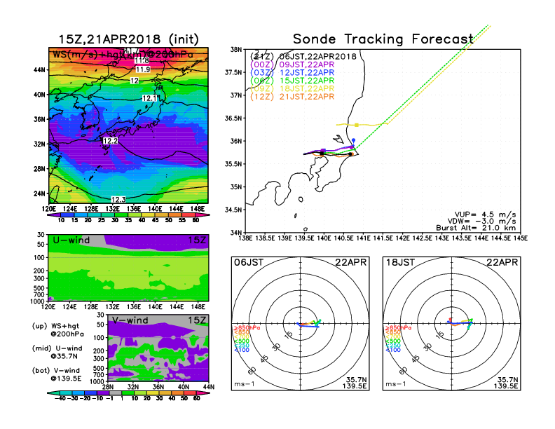Click the "(mid) U-wind @35.7N" description
The width and height of the screenshot is (555, 429).
[57, 352]
